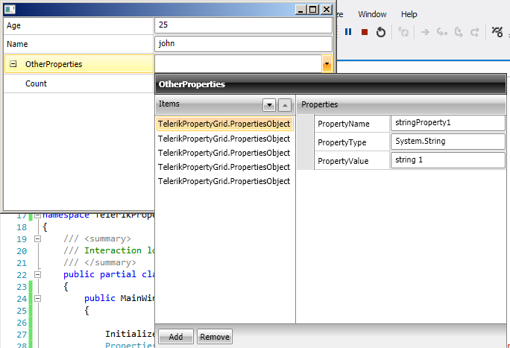
Task: Click the window icon in the title bar
Action: (x=10, y=10)
